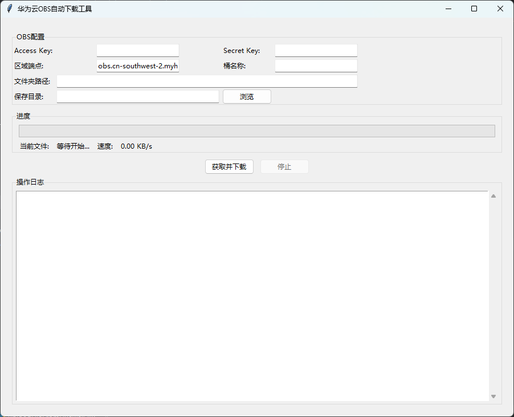Click the 保存目录: label
Screen dimensions: 514x417
pyautogui.click(x=29, y=97)
